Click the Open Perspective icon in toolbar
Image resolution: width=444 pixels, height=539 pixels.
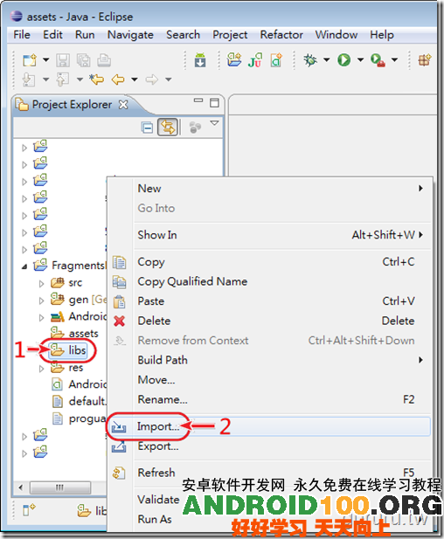425,60
